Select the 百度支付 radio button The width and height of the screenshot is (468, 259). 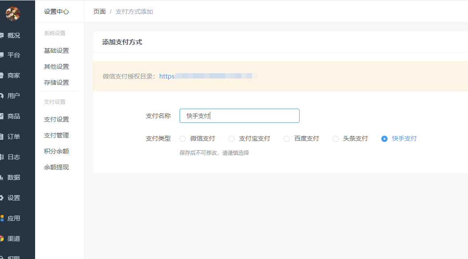click(x=287, y=139)
